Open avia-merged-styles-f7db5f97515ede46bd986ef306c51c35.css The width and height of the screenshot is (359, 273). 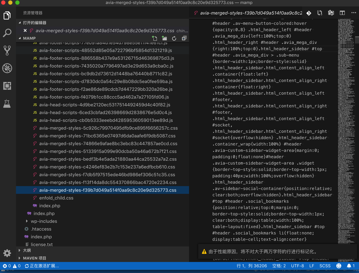pyautogui.click(x=102, y=175)
